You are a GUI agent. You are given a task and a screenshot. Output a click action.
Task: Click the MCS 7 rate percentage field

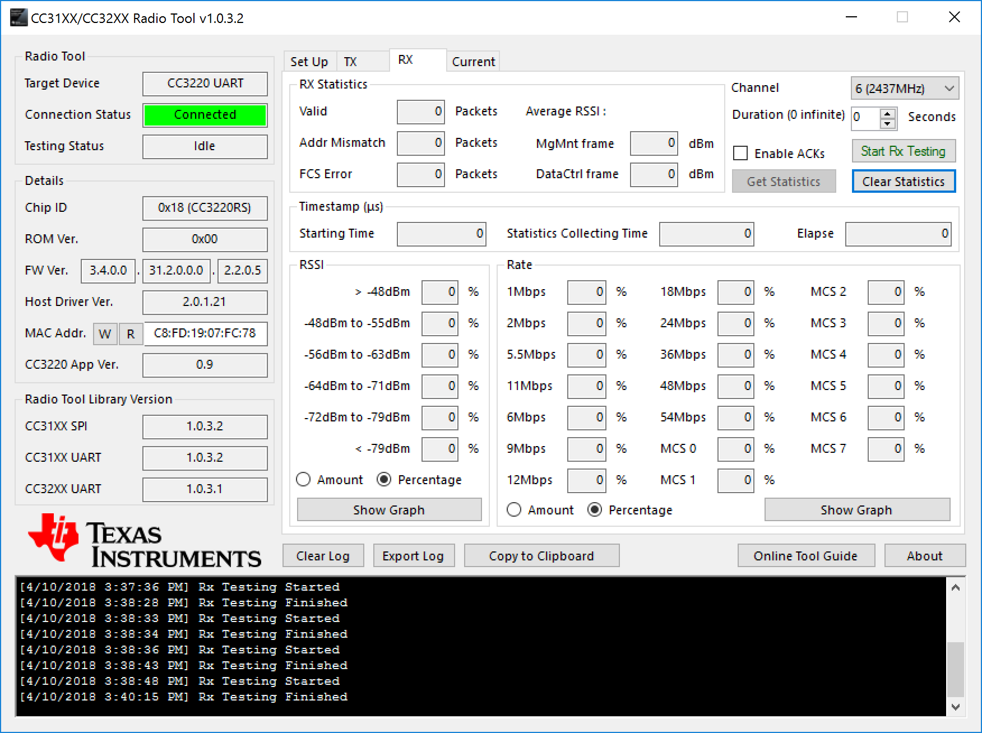[886, 449]
